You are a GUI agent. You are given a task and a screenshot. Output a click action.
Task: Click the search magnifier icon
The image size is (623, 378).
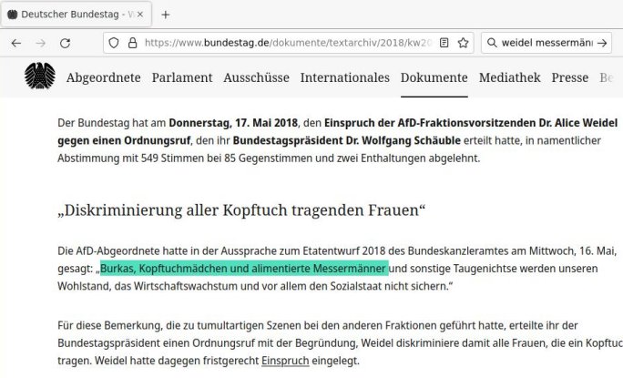coord(492,43)
